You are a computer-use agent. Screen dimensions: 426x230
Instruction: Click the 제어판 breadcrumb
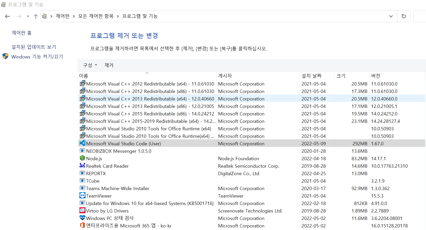tap(63, 16)
